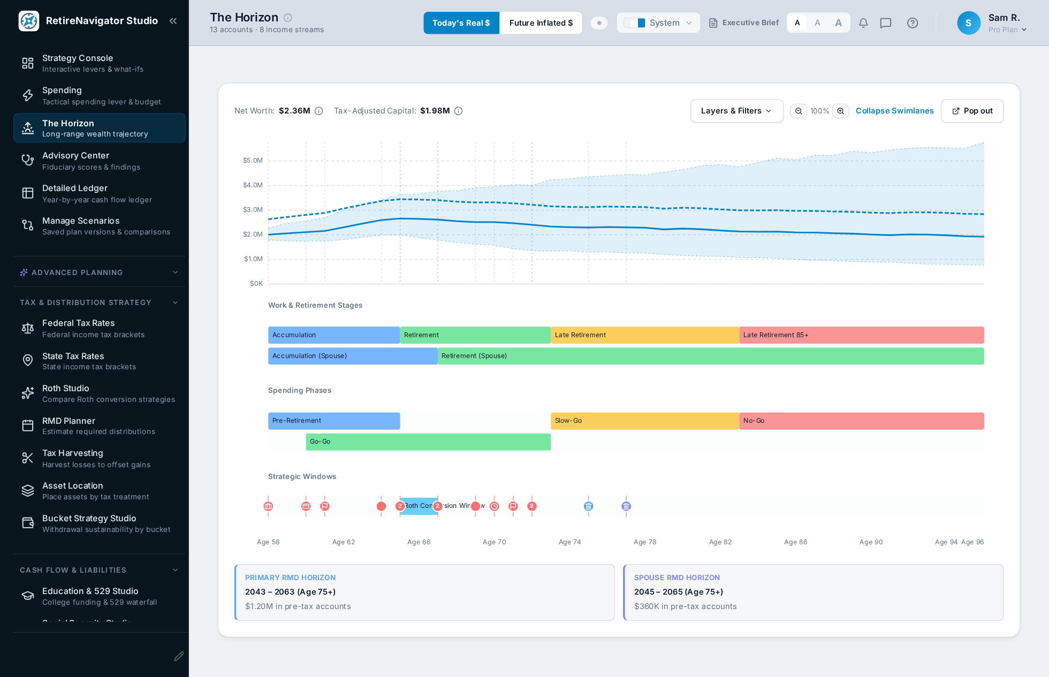Open the System theme dropdown
The height and width of the screenshot is (677, 1049).
658,23
